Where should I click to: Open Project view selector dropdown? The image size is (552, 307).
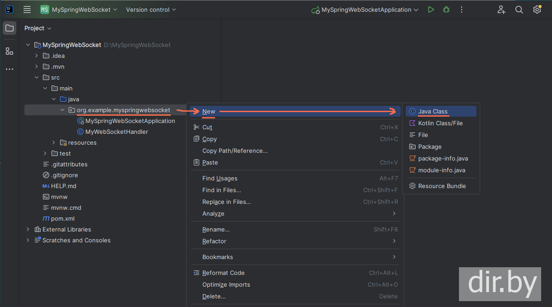coord(38,28)
